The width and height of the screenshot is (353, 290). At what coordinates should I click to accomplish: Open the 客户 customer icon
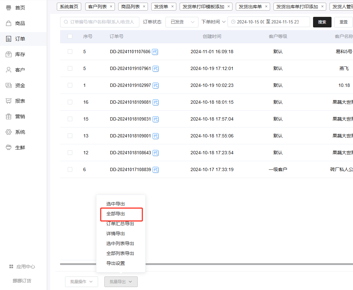[9, 70]
